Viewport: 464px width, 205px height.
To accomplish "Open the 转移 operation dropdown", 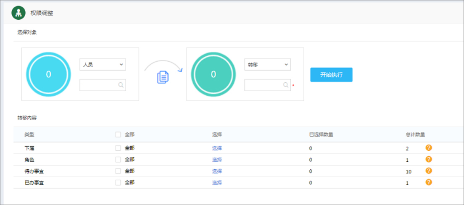I will [x=267, y=65].
